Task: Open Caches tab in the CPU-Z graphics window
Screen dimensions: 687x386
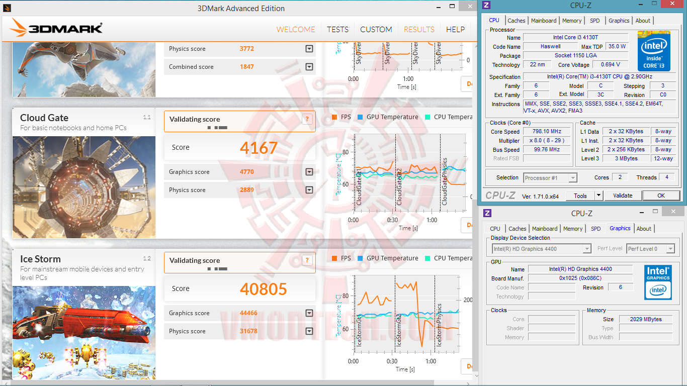Action: [x=518, y=229]
